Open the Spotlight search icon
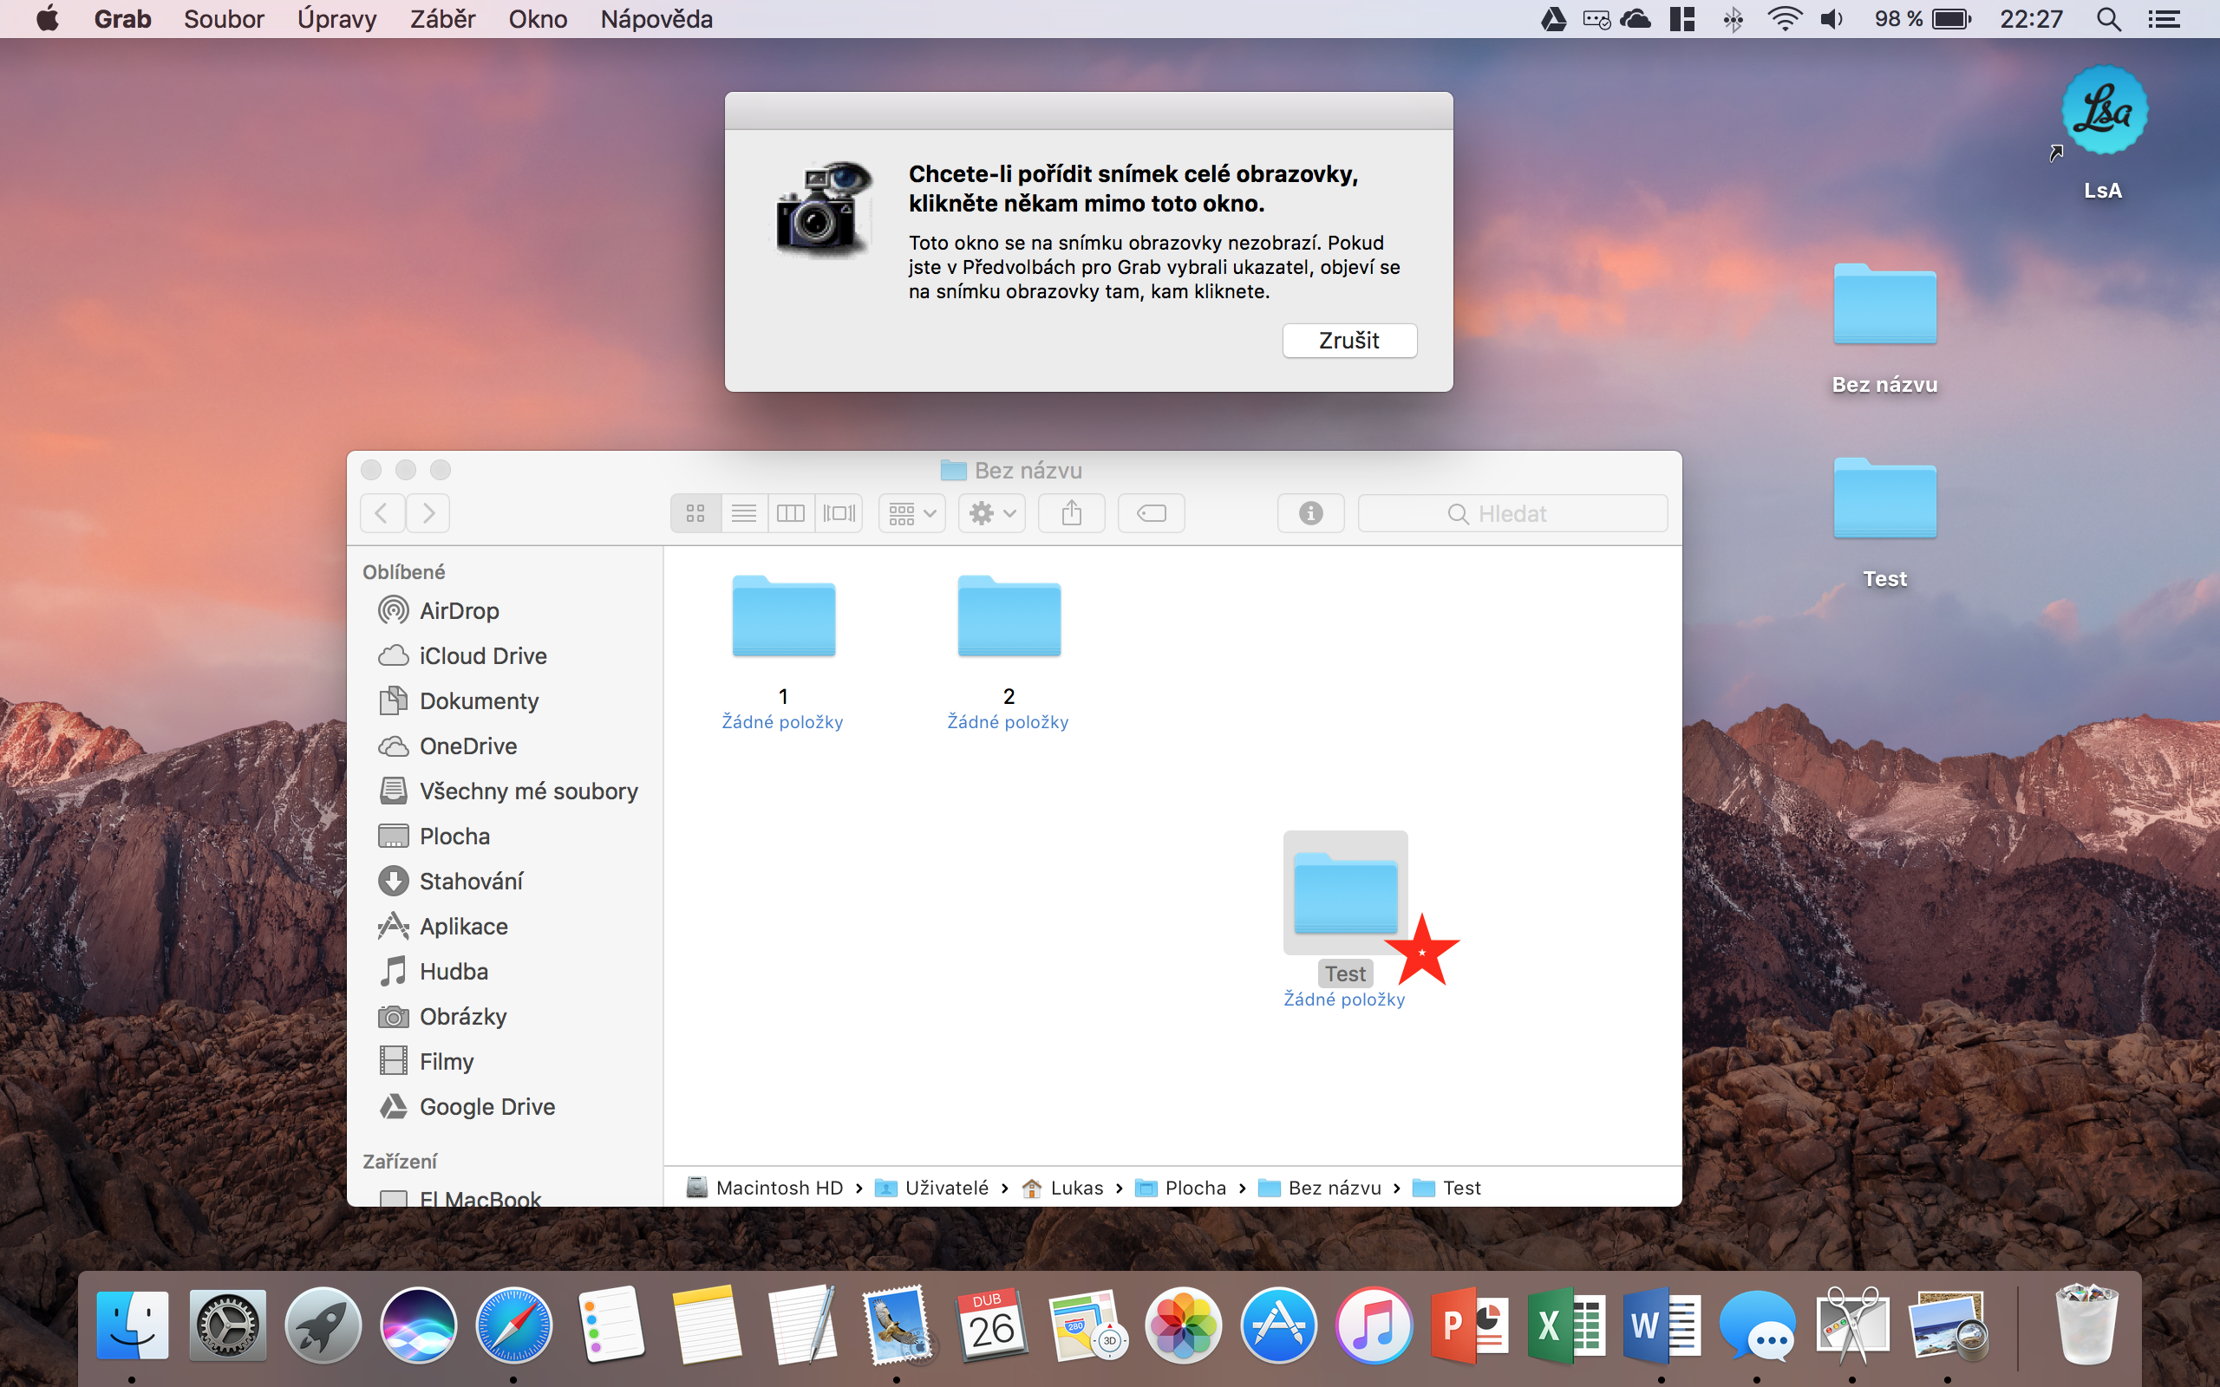 [2108, 19]
